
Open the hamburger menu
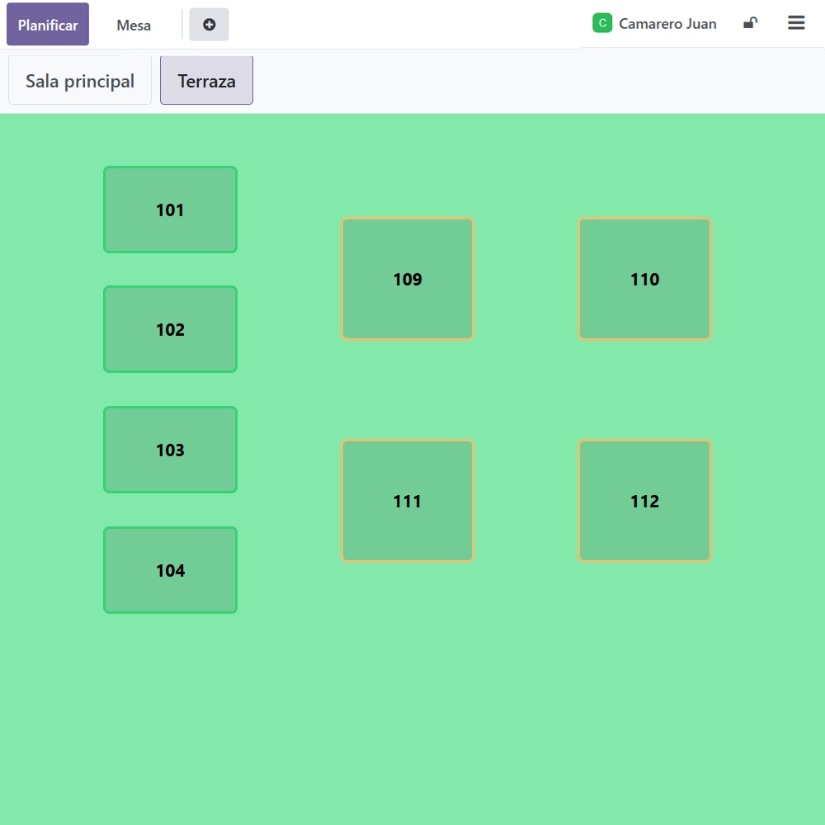tap(796, 23)
